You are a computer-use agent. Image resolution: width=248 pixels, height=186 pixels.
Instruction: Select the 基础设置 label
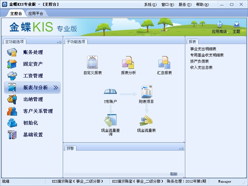coord(33,135)
